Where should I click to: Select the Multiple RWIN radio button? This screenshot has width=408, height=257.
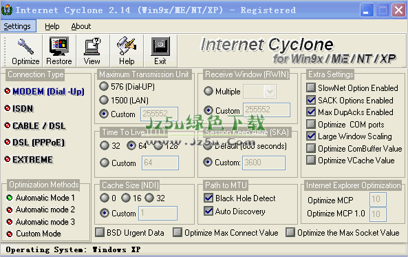[x=208, y=91]
